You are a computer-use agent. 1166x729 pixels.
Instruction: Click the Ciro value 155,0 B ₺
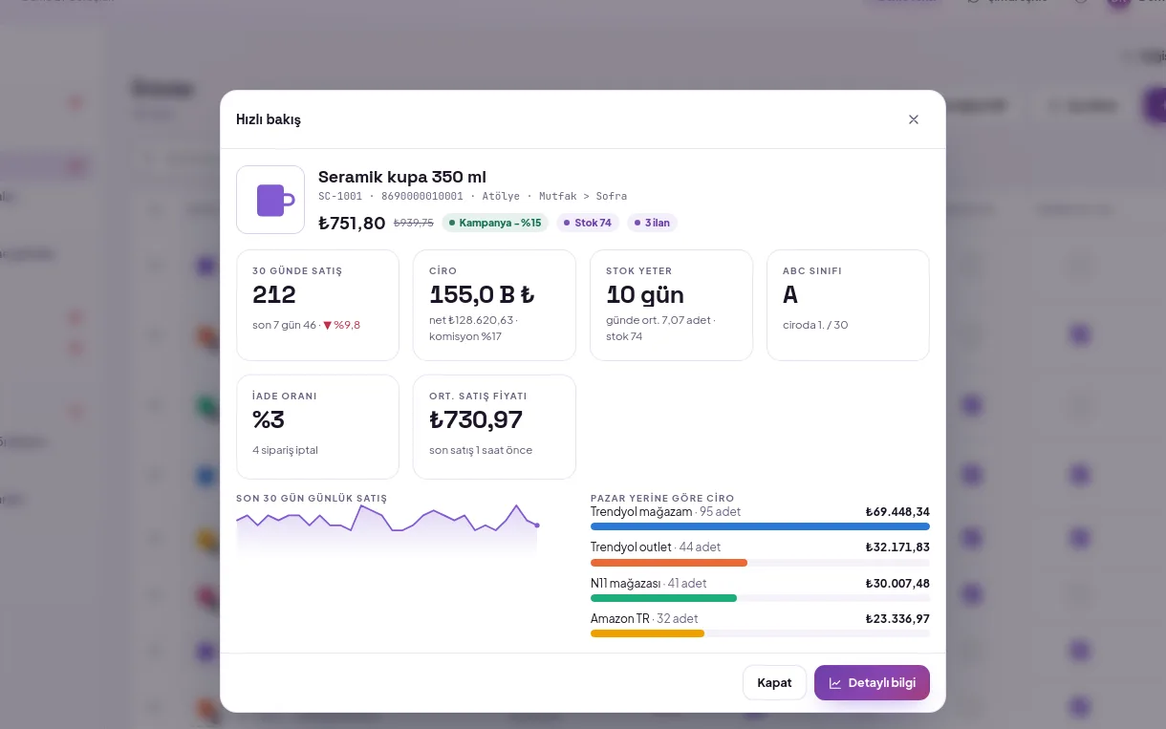482,294
